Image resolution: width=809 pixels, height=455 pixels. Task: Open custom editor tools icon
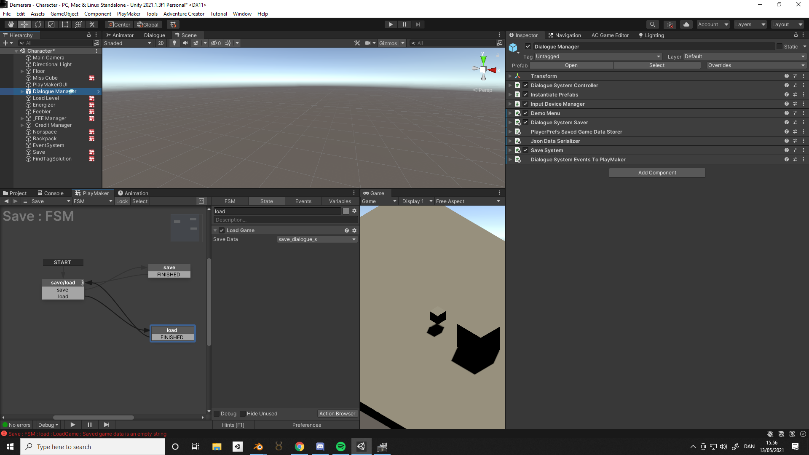click(91, 24)
